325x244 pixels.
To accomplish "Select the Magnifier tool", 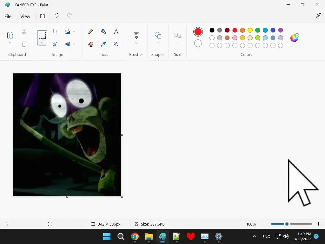I will pyautogui.click(x=116, y=44).
